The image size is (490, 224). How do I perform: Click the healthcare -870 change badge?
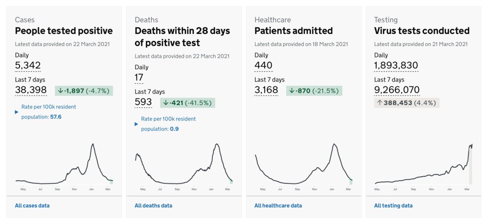(315, 90)
